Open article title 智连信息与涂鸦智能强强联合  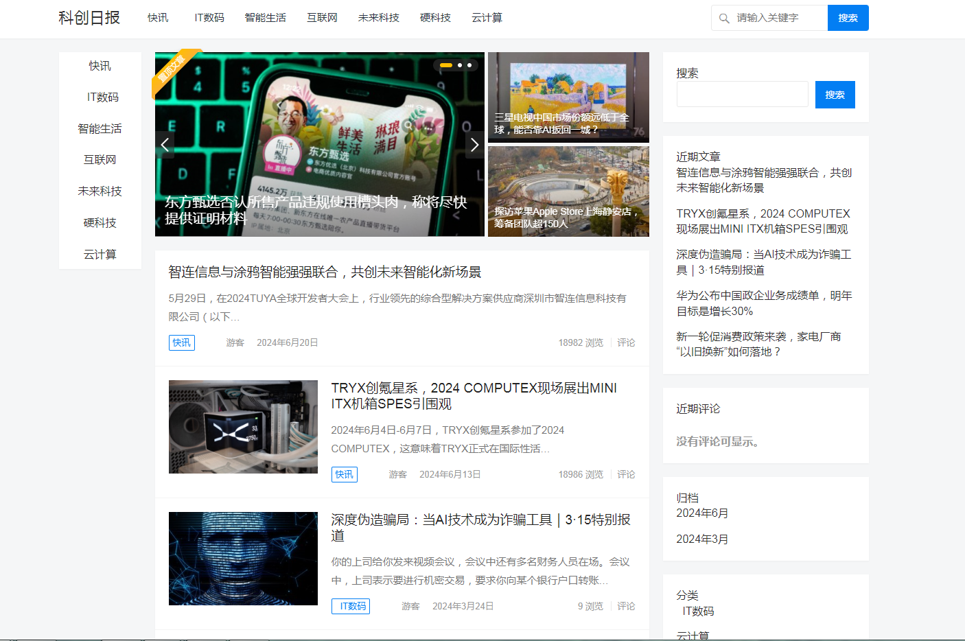325,272
